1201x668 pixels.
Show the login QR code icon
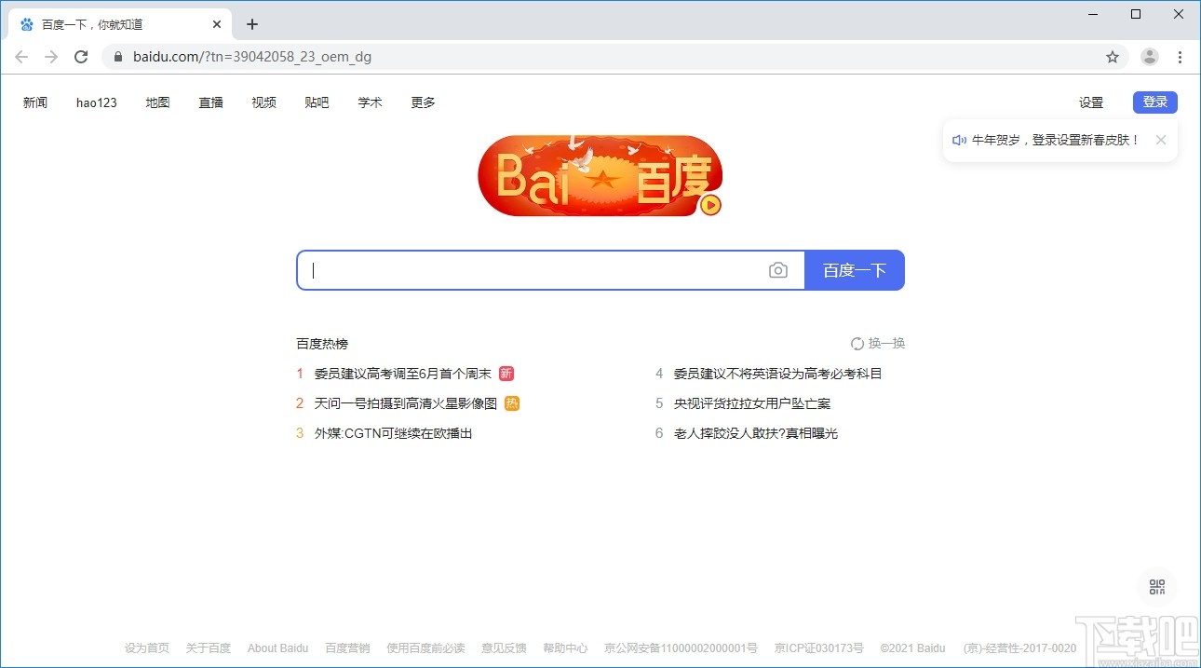coord(1156,586)
